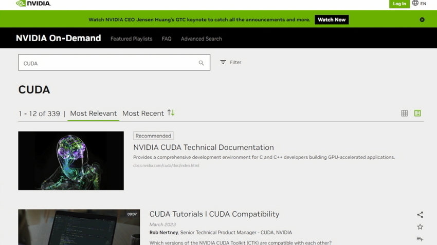Image resolution: width=437 pixels, height=245 pixels.
Task: Click the 'March 2023' date text
Action: [x=162, y=224]
